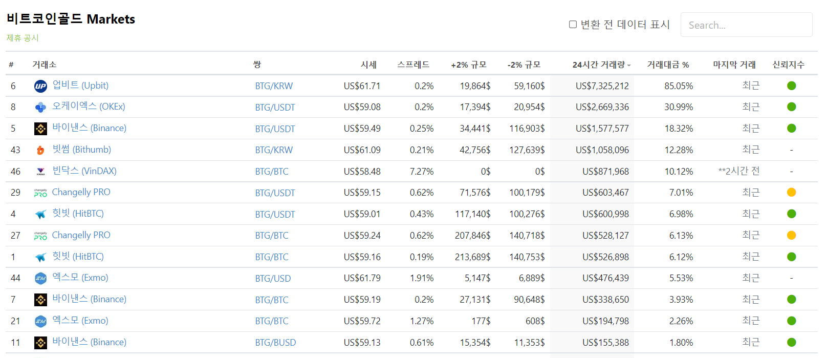Open the 제휴 공시 link
Image resolution: width=827 pixels, height=358 pixels.
click(23, 38)
